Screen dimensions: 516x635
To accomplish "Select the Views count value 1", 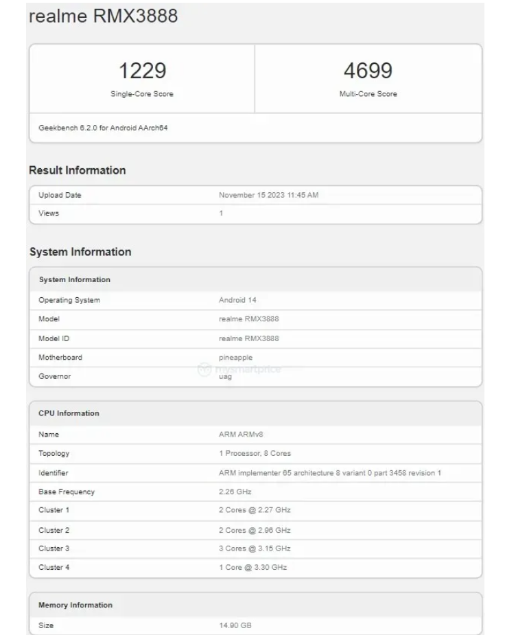I will pyautogui.click(x=221, y=213).
